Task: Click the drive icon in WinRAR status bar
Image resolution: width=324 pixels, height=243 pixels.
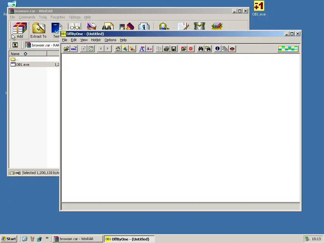Action: click(x=12, y=173)
